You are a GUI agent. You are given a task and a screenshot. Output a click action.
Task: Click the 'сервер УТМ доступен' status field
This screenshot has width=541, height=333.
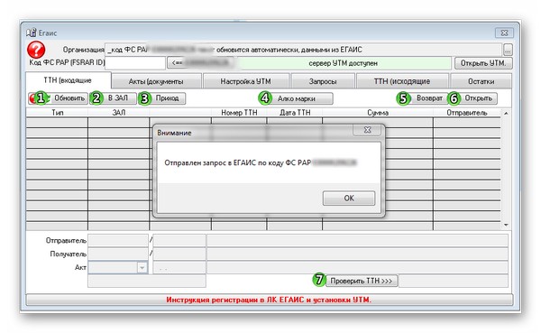[344, 63]
